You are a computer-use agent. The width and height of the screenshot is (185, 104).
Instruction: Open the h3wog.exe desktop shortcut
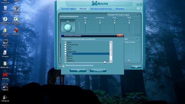coord(5,98)
